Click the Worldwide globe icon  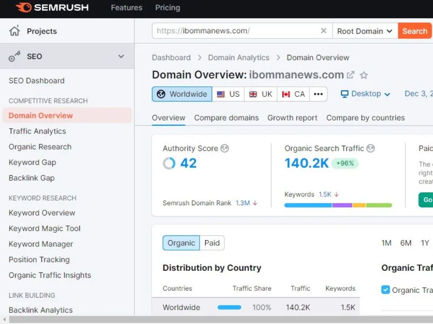click(161, 94)
